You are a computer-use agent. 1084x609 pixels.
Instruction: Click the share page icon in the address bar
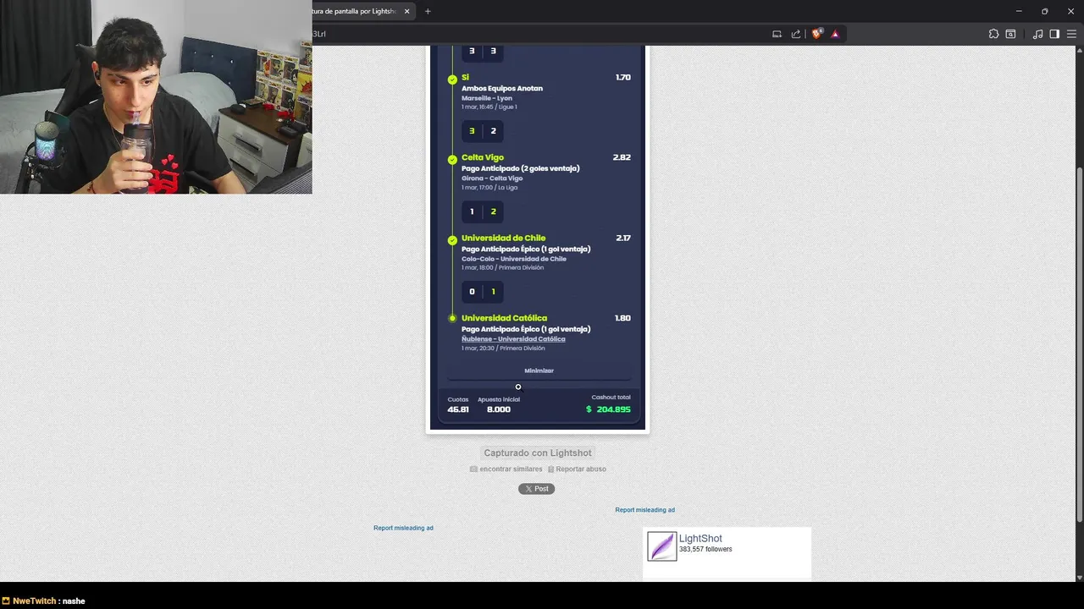click(x=796, y=34)
